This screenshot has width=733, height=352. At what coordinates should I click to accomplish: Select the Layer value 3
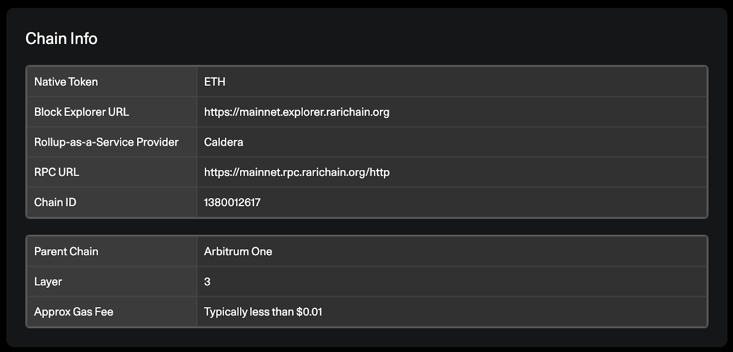[x=207, y=282]
